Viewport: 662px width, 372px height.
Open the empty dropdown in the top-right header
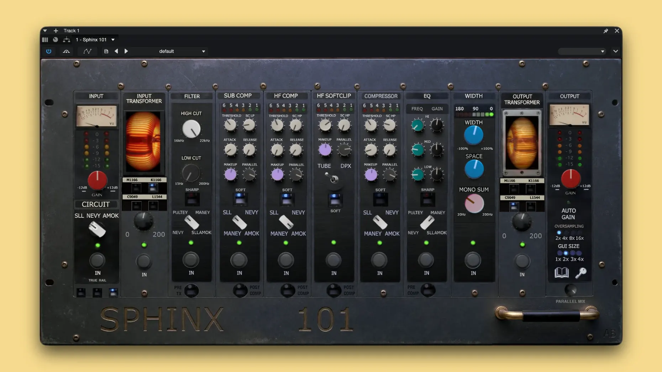coord(582,52)
